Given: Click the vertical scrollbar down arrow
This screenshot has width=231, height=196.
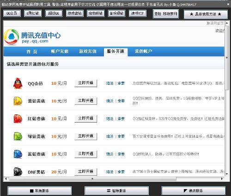Looking at the screenshot, I should coord(227,174).
